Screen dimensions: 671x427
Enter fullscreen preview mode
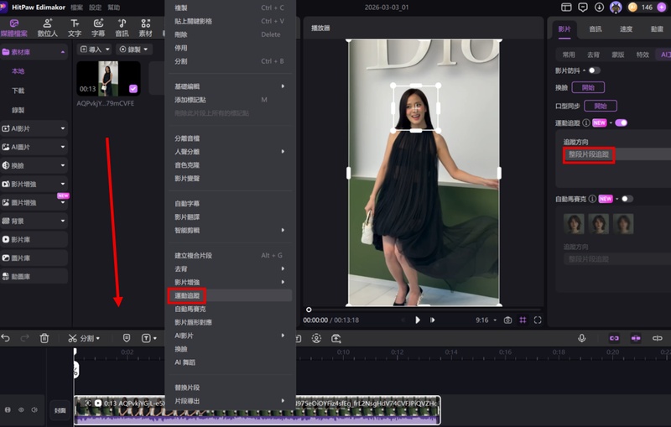pyautogui.click(x=538, y=320)
